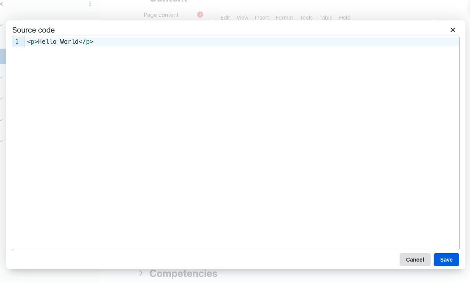Click the Page content label
This screenshot has height=283, width=470.
pos(161,15)
